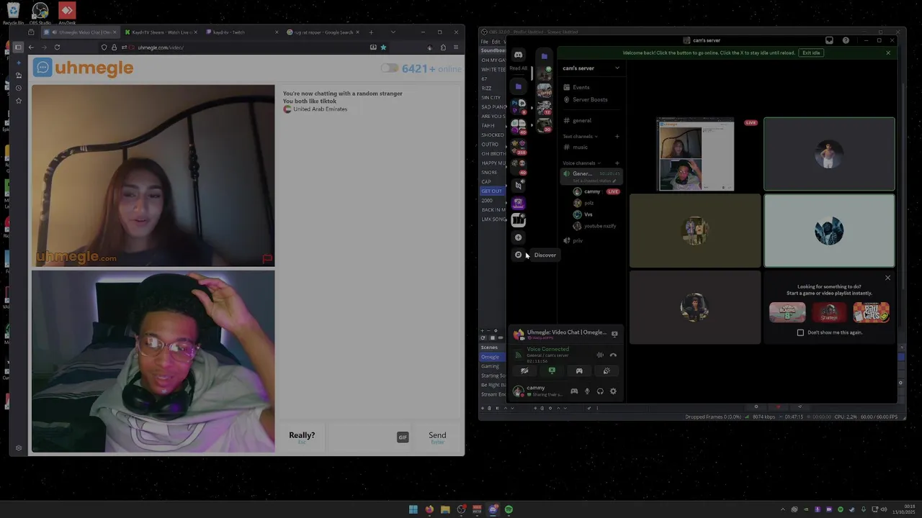Add a server with the plus icon
Image resolution: width=922 pixels, height=518 pixels.
pos(518,237)
